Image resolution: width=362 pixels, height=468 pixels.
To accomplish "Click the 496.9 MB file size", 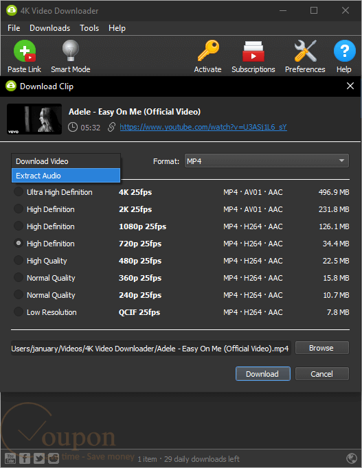I will tap(334, 192).
